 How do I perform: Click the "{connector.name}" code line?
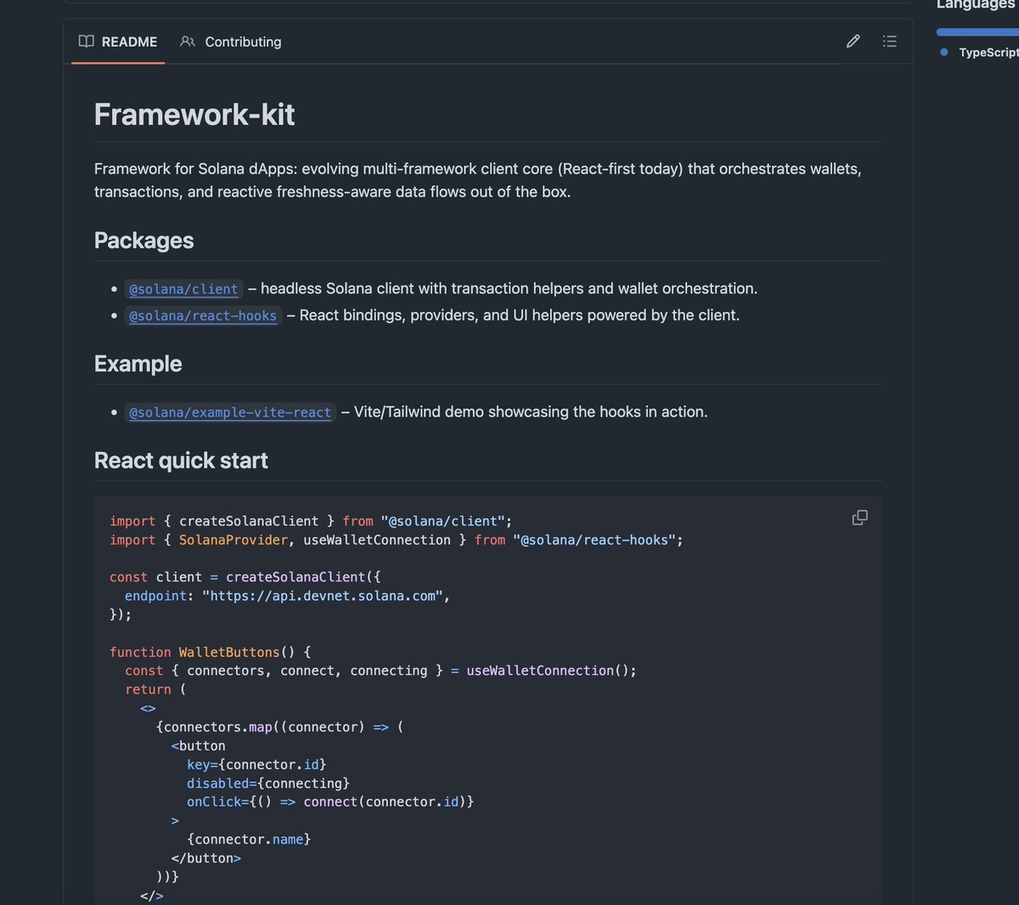pos(249,839)
